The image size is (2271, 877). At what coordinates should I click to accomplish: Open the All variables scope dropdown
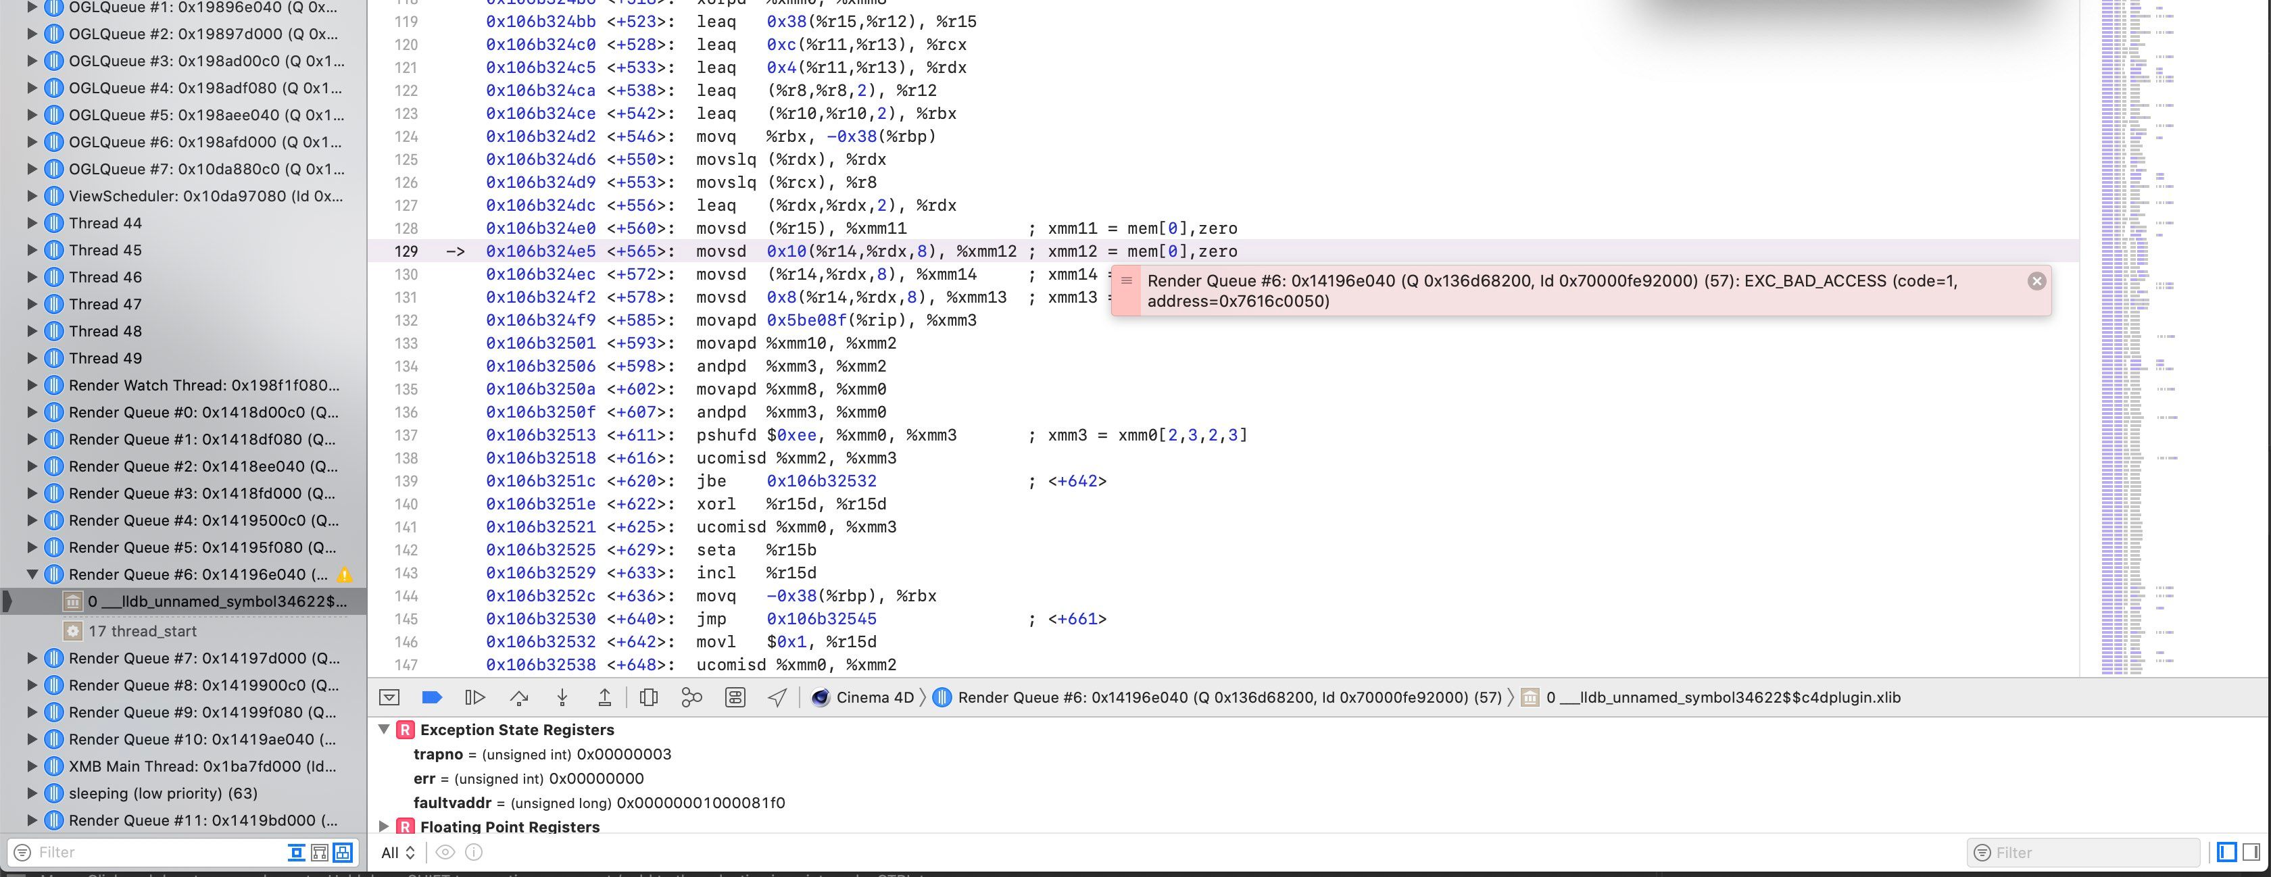tap(397, 852)
